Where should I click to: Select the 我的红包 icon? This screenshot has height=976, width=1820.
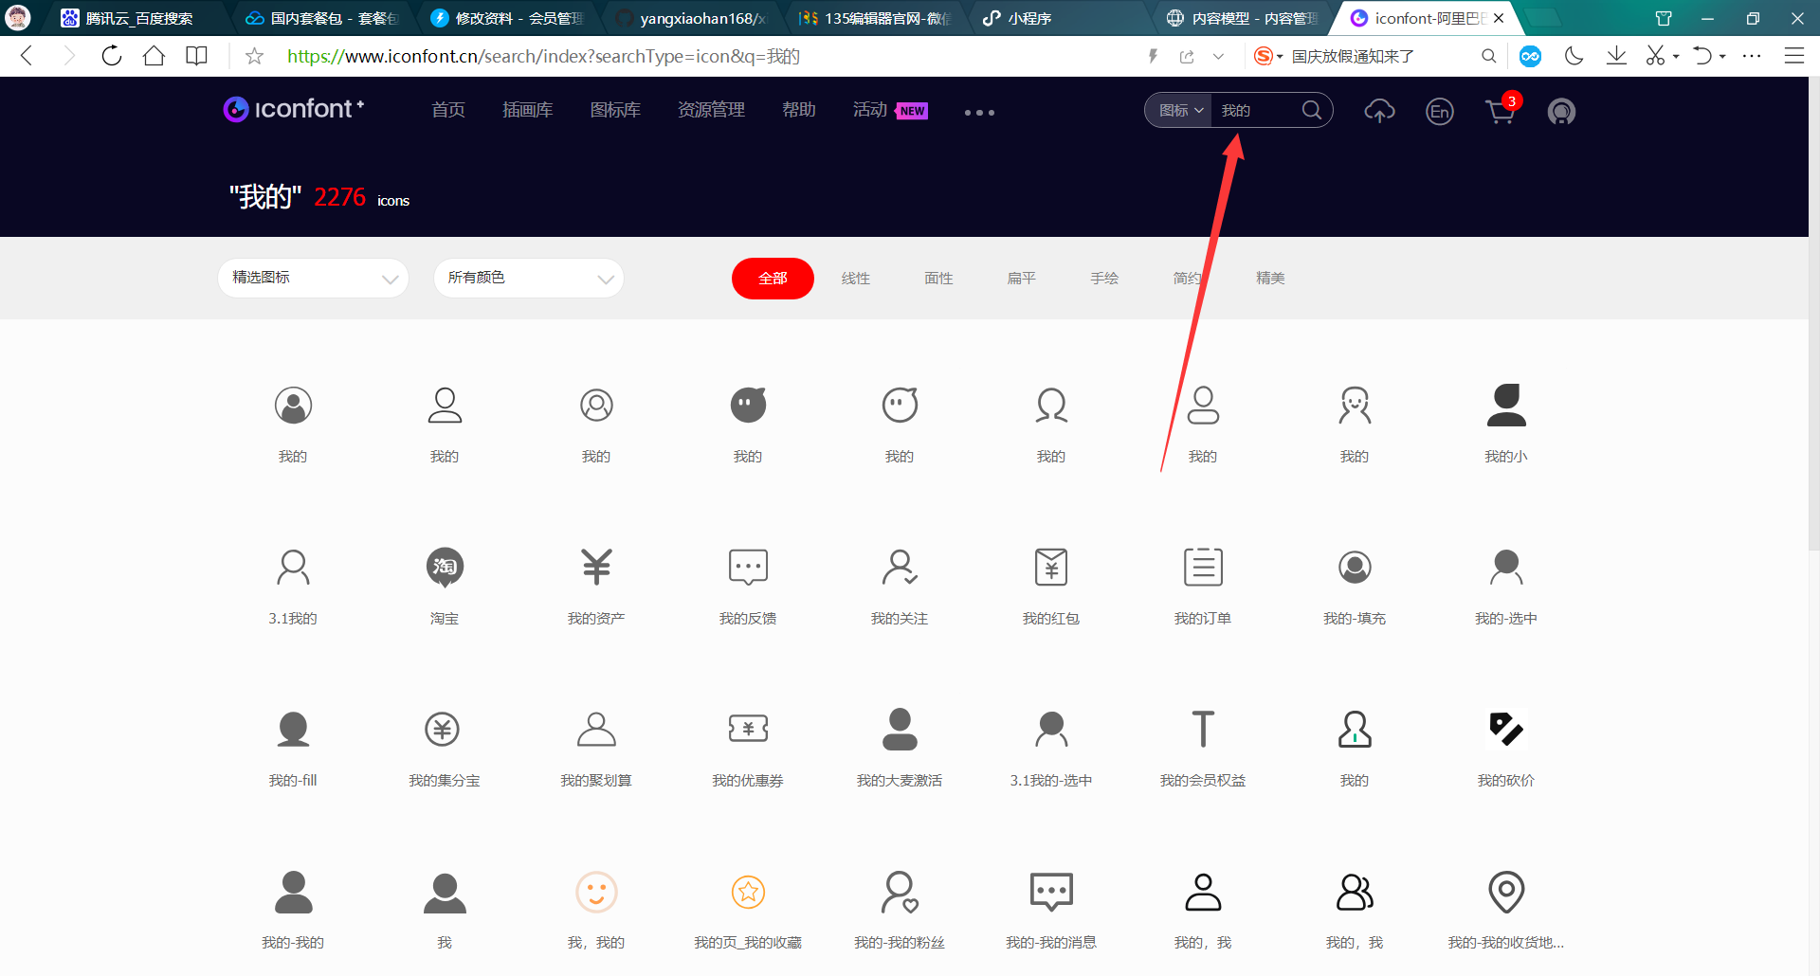pyautogui.click(x=1050, y=567)
